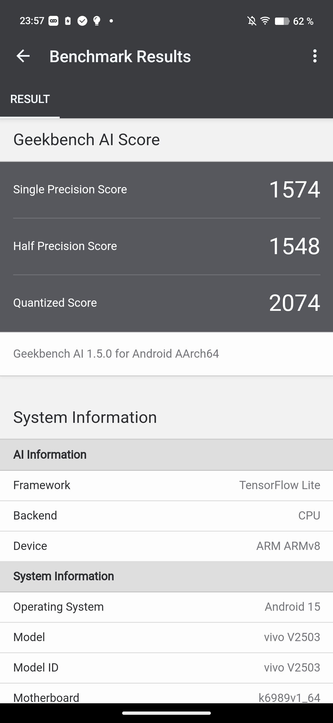This screenshot has width=333, height=723.
Task: Select the Half Precision Score row
Action: click(x=166, y=246)
